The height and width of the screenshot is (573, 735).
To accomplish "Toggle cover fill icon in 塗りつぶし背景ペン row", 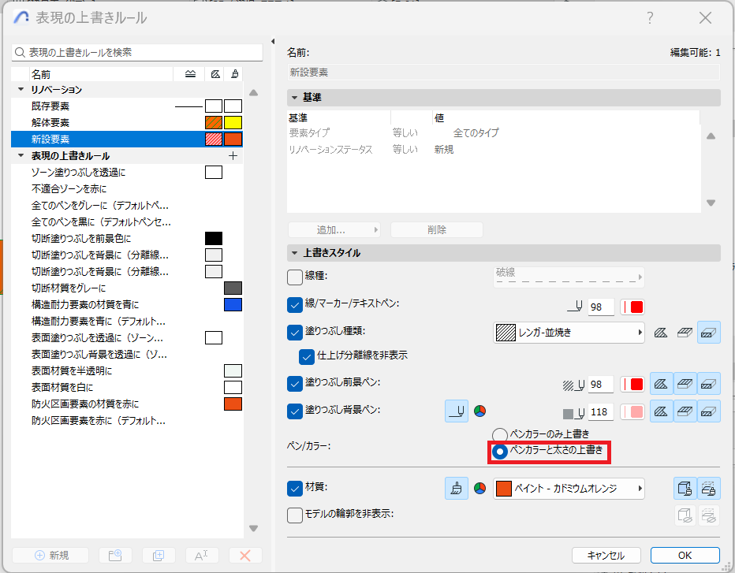I will click(x=685, y=411).
